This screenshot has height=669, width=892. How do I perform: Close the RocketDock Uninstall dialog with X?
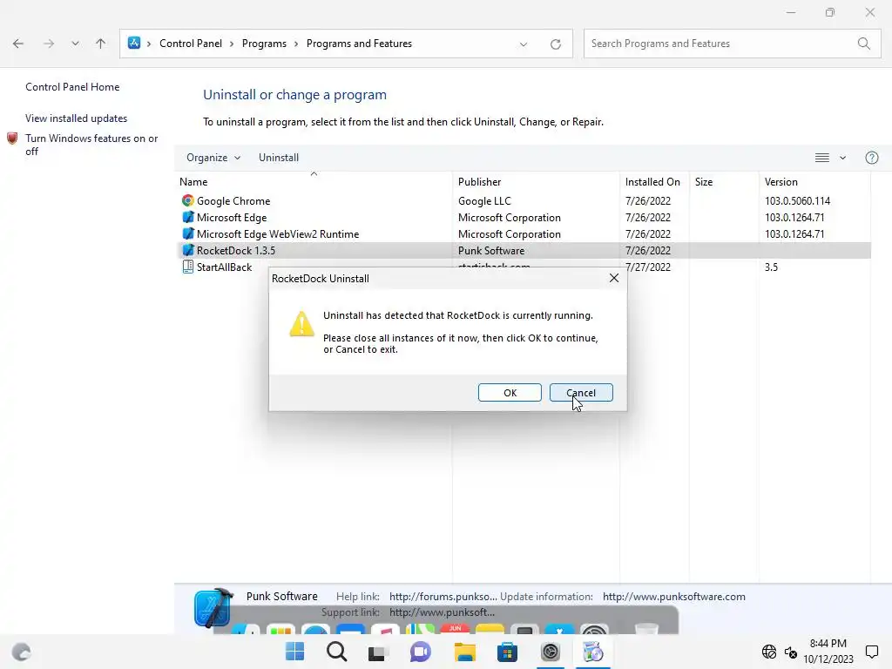coord(614,278)
